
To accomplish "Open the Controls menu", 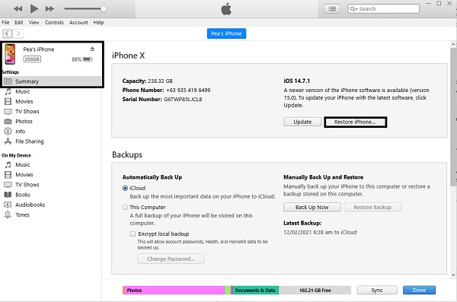I will coord(54,22).
